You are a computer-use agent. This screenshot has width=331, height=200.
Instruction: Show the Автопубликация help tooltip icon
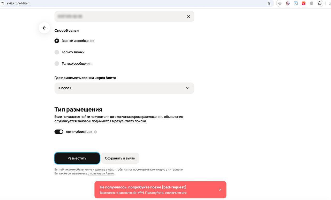tap(95, 132)
